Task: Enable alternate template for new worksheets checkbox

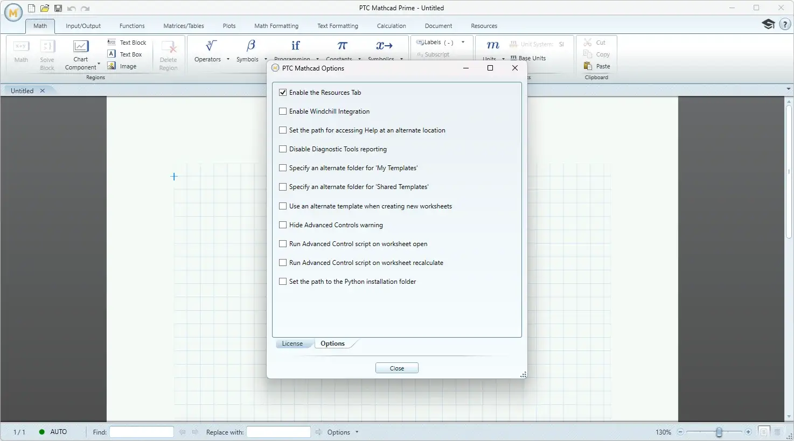Action: click(283, 206)
